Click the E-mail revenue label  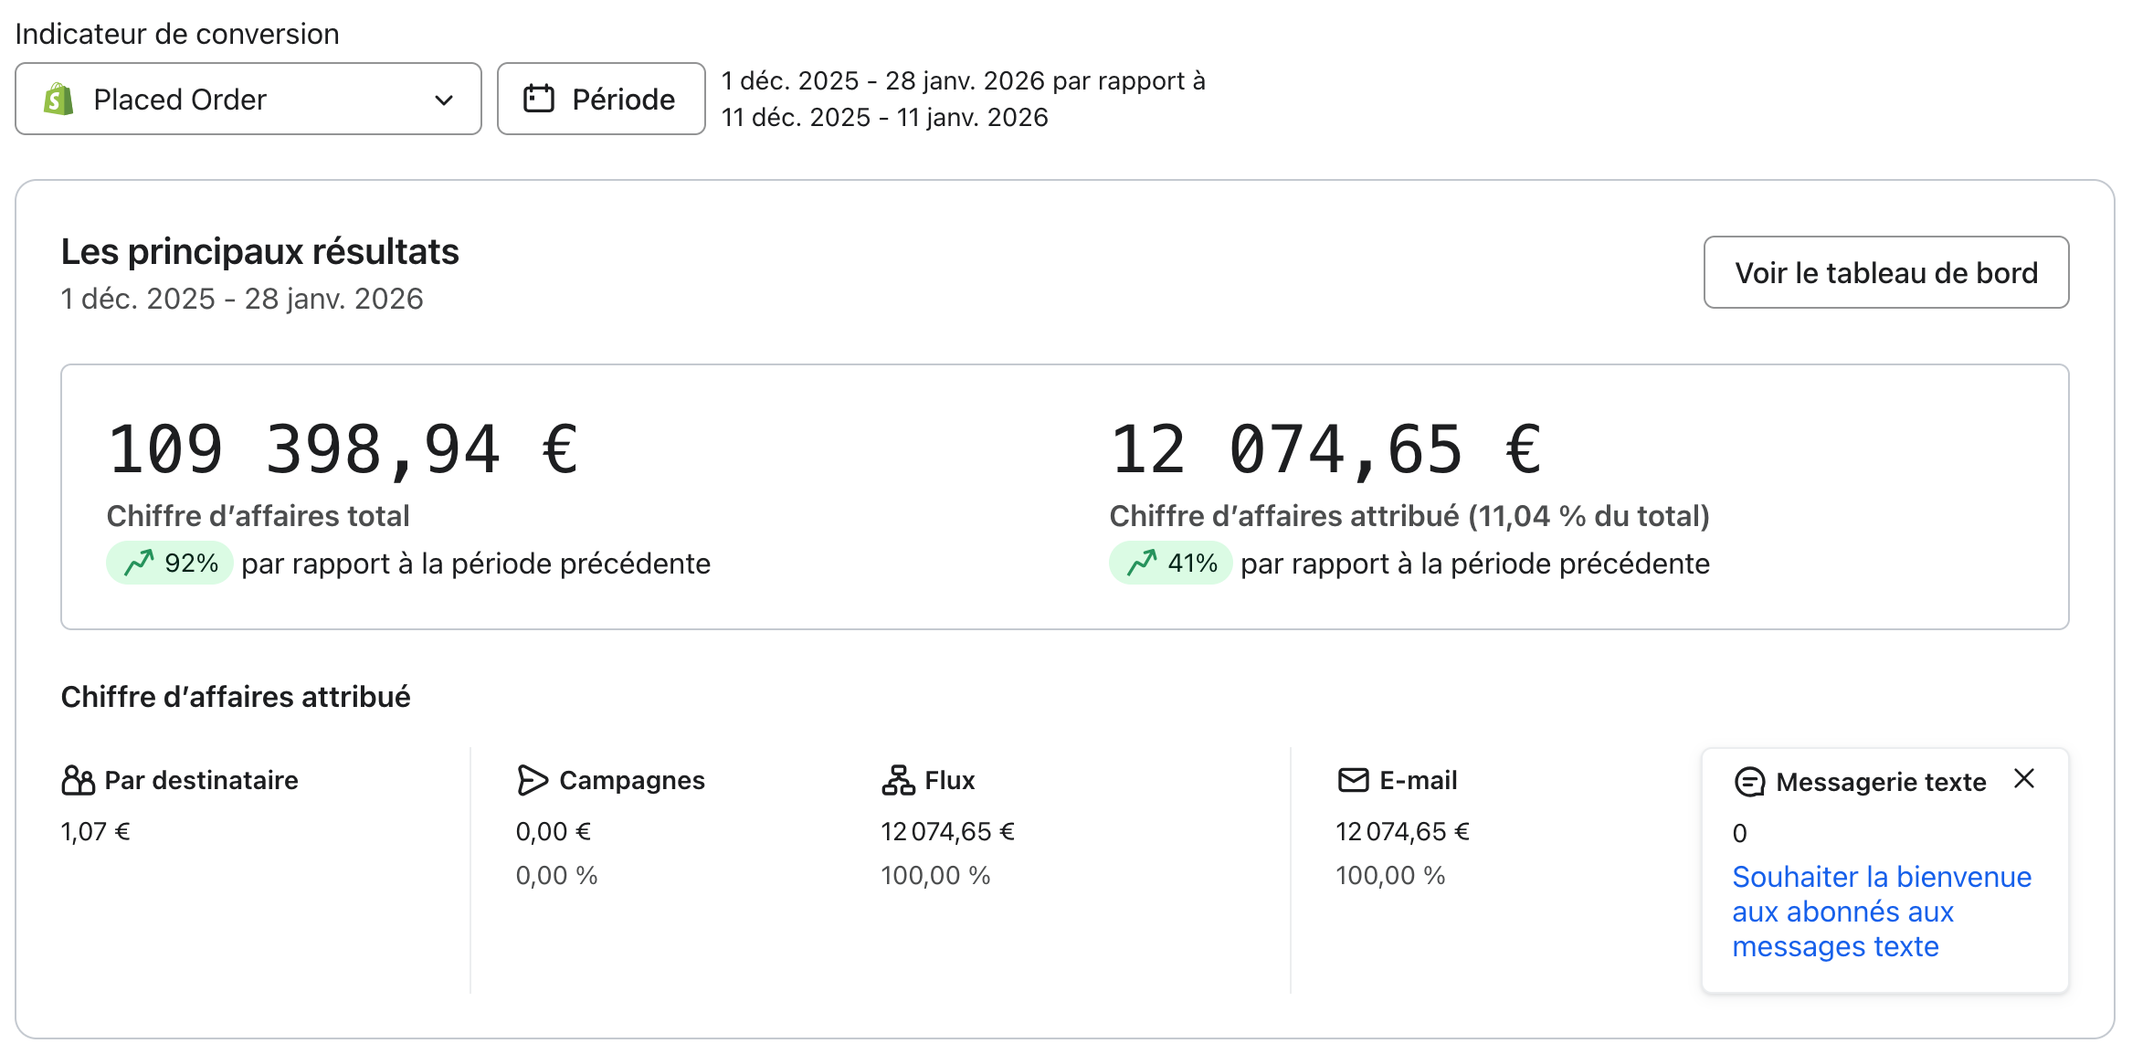tap(1418, 780)
